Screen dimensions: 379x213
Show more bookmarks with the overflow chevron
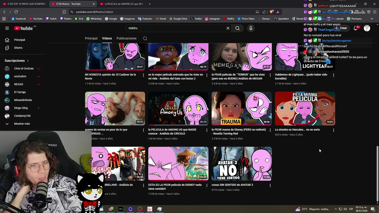point(372,19)
